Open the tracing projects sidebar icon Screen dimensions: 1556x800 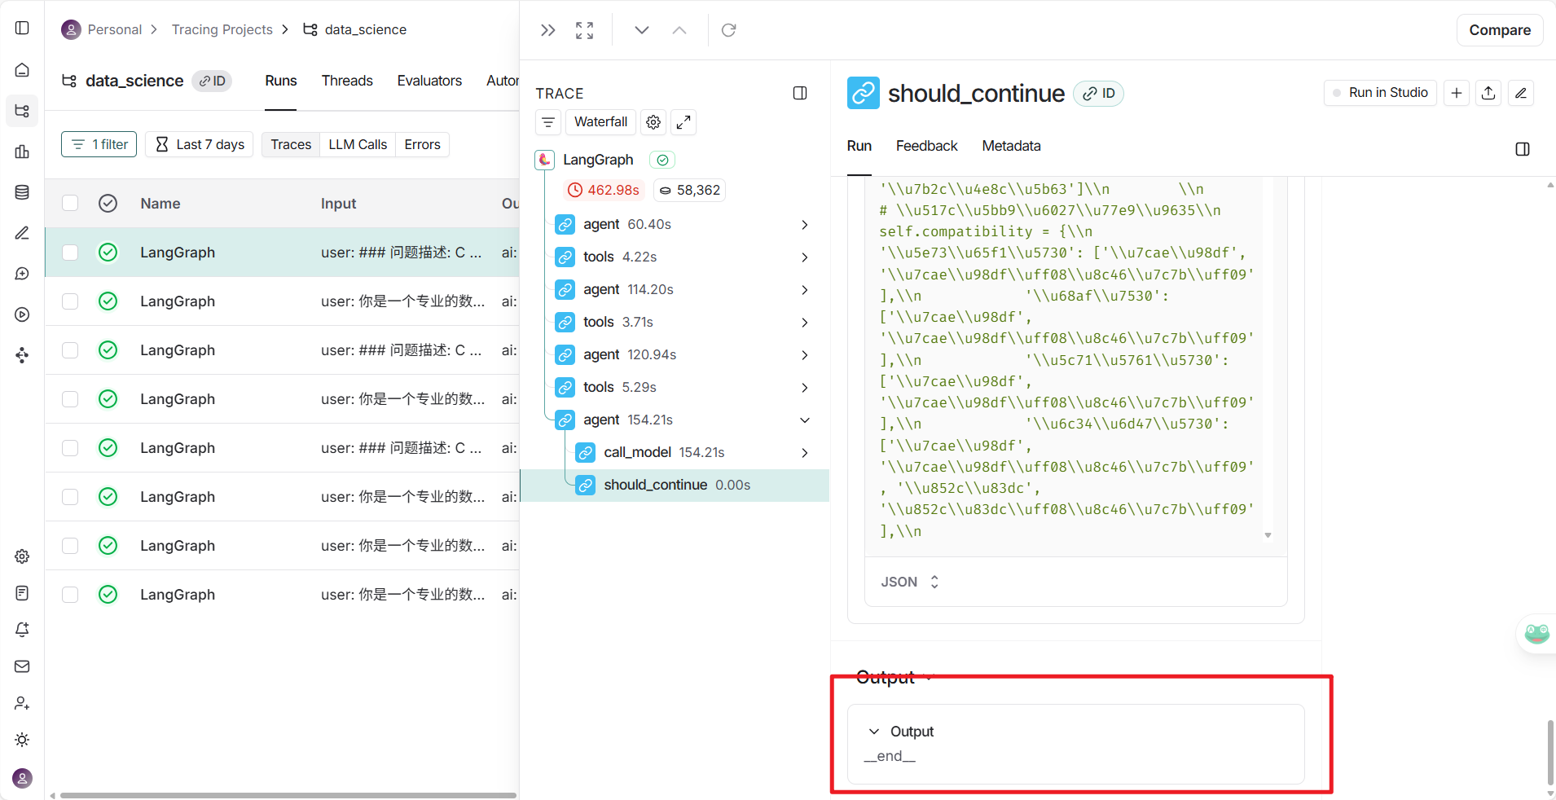pos(22,111)
